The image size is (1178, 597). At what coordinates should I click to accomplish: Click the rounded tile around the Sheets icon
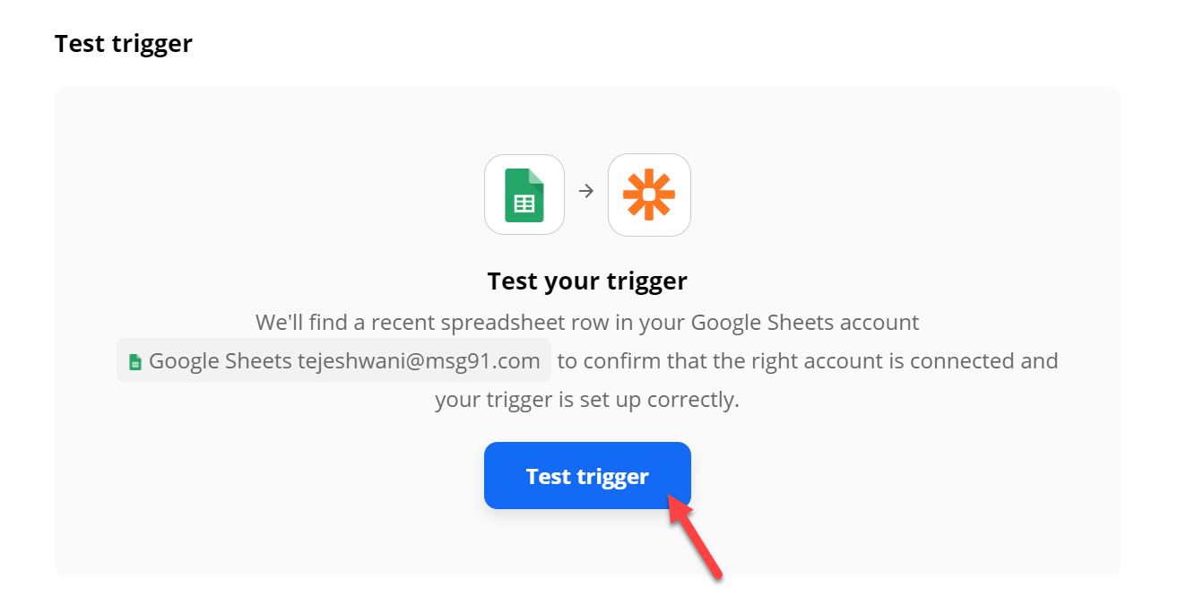coord(524,195)
